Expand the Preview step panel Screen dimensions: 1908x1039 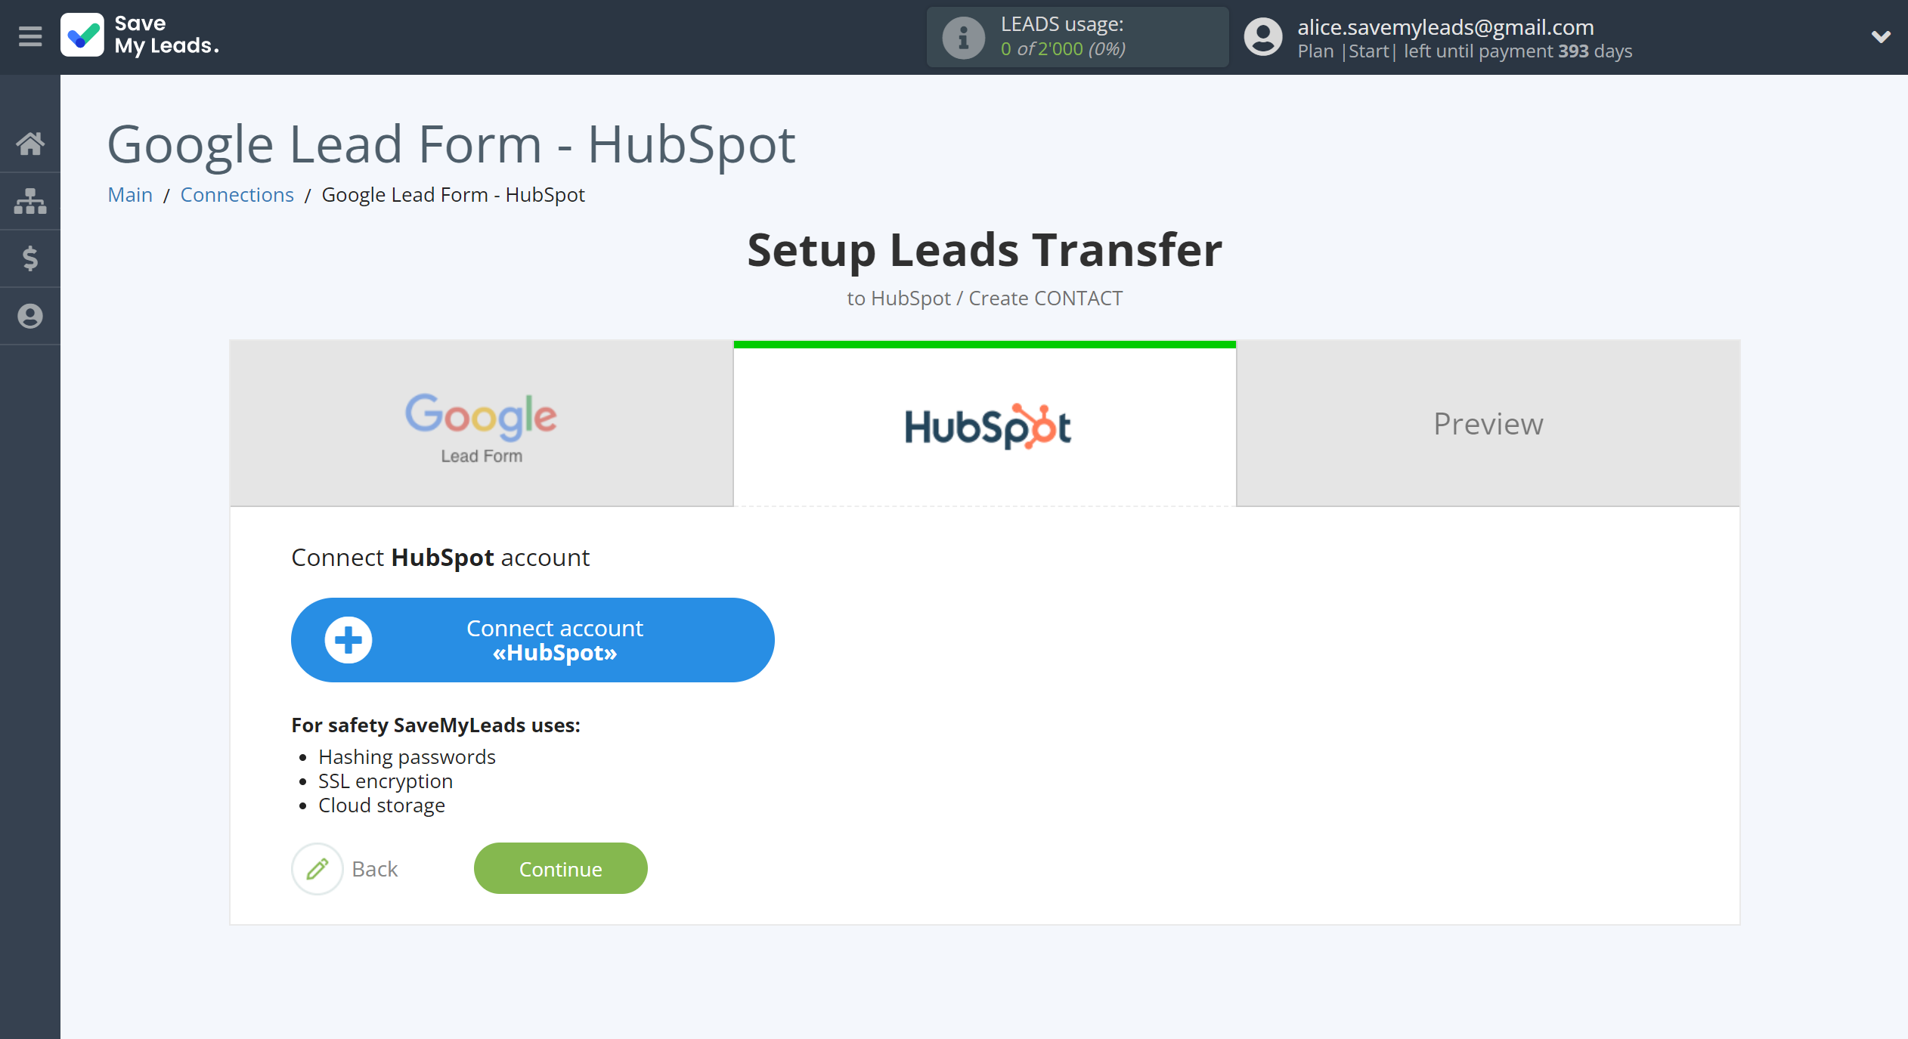[1487, 422]
